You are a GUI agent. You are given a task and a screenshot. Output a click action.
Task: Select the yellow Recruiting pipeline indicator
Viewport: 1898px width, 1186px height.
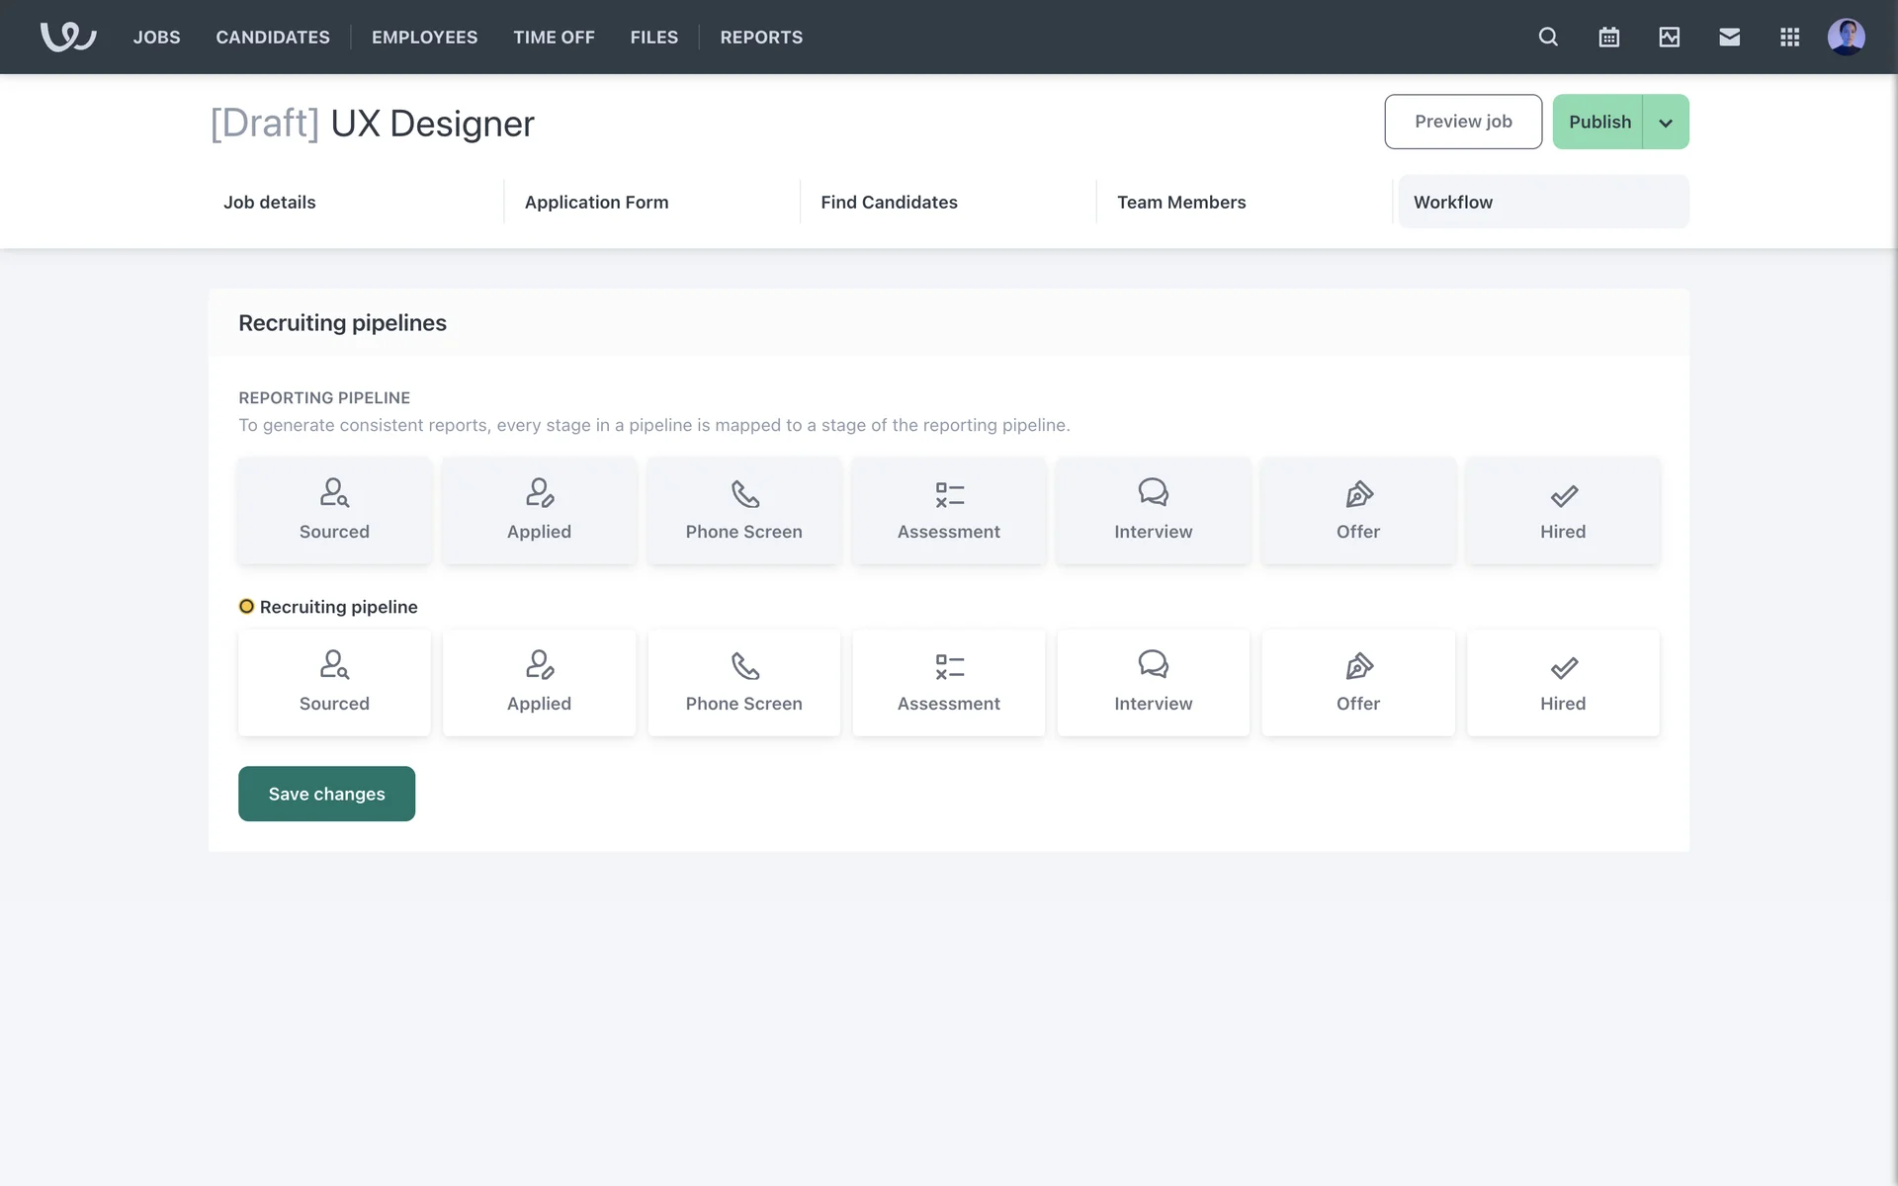[x=246, y=607]
